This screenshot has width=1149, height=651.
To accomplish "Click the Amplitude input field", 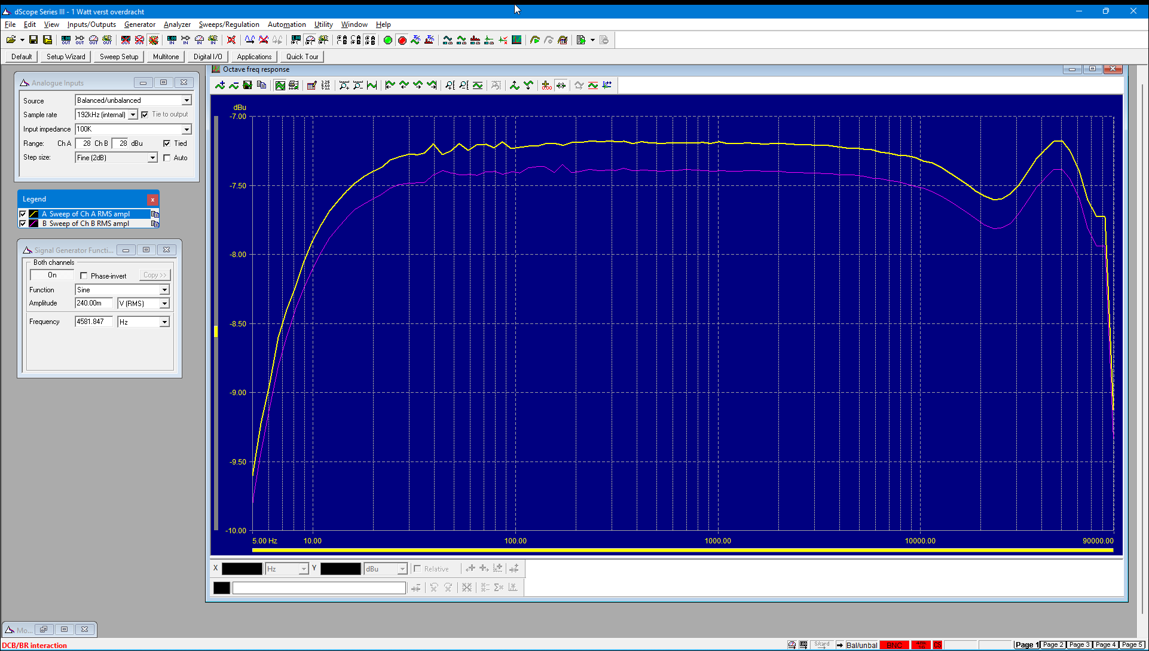I will tap(94, 304).
